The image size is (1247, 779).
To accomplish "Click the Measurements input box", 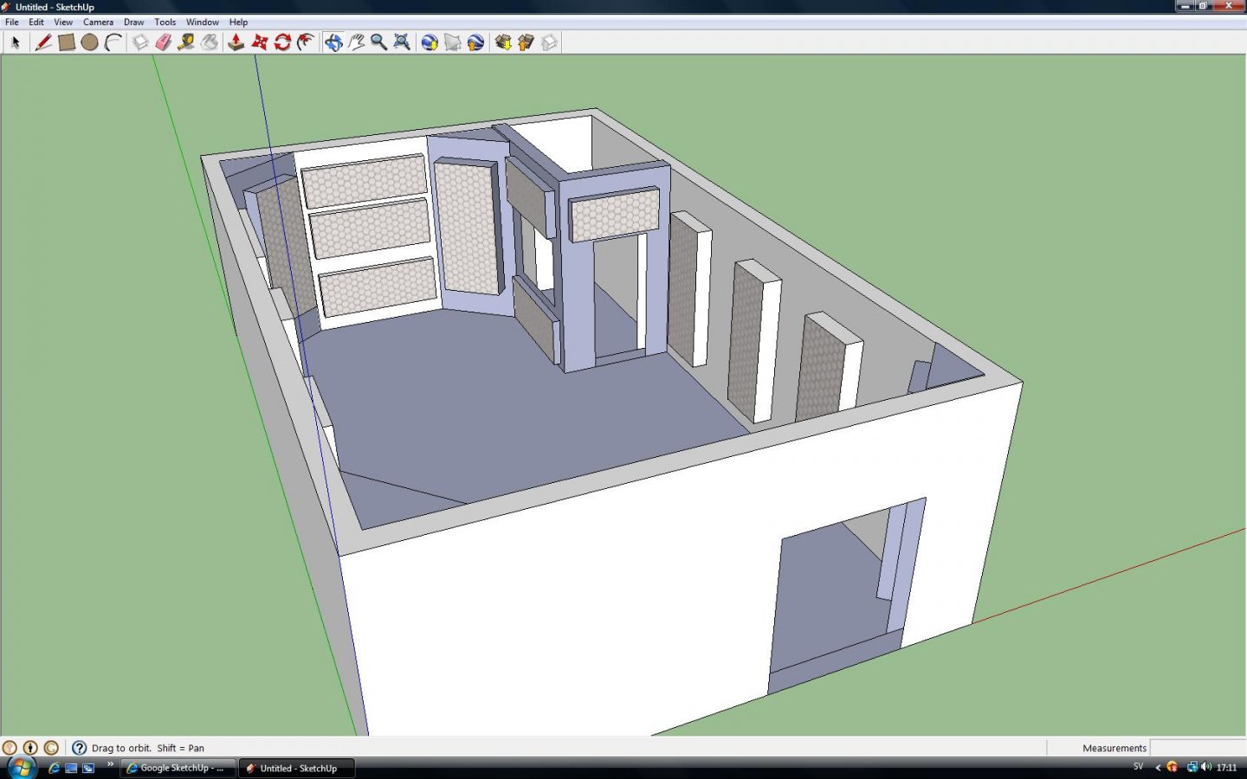I will click(x=1198, y=747).
